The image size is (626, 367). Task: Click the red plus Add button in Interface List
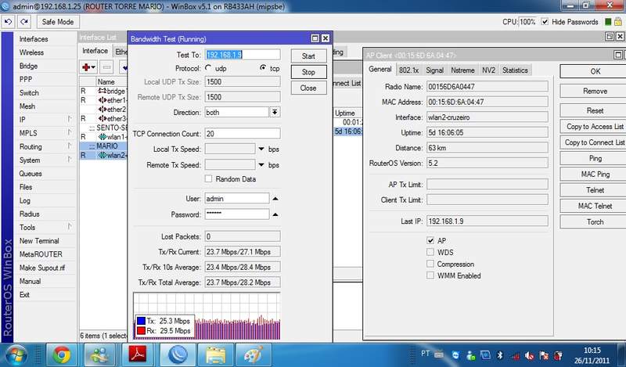pos(88,67)
